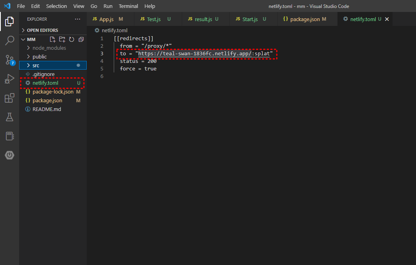The height and width of the screenshot is (265, 416).
Task: Click the status = 200 line
Action: click(x=138, y=61)
